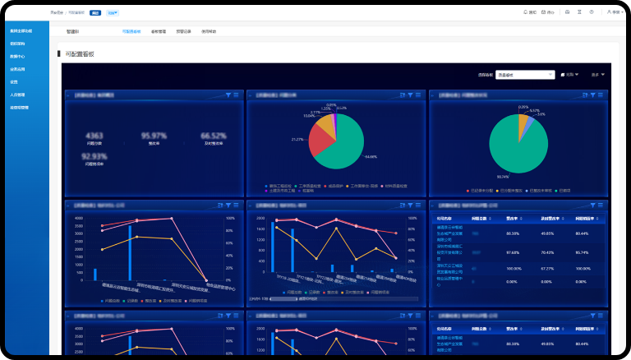This screenshot has width=631, height=360.
Task: Open list menu icon on the 90.74% pie panel
Action: (601, 95)
